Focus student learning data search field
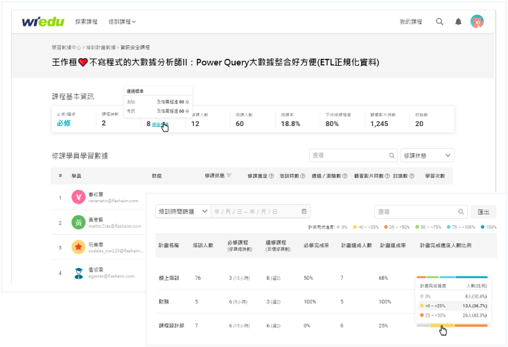The height and width of the screenshot is (347, 508). coord(353,155)
